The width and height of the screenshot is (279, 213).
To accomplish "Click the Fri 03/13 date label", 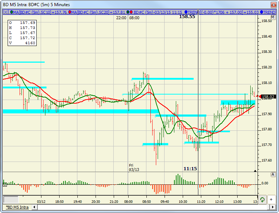I will point(134,167).
